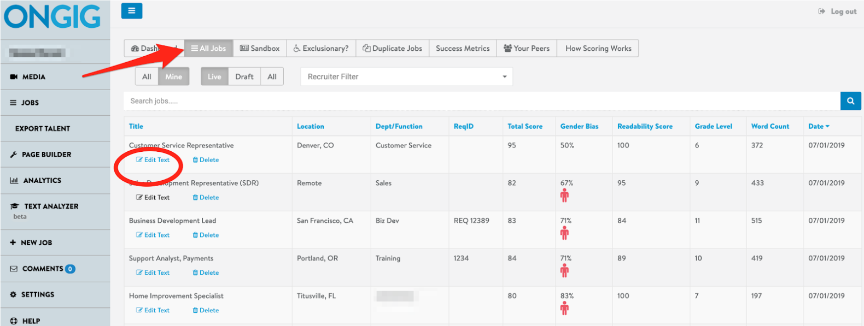The image size is (864, 326).
Task: Switch to the Exclusionary? tab
Action: 321,48
